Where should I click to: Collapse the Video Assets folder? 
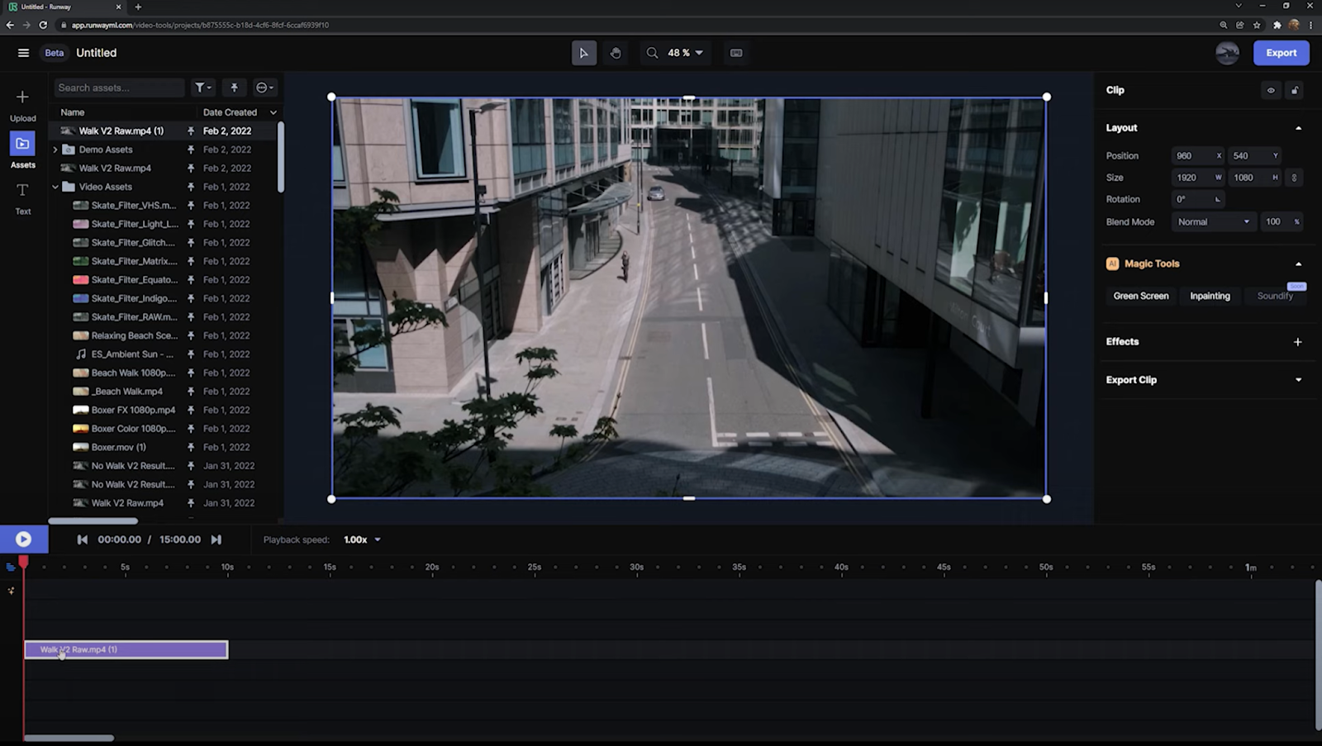[x=55, y=187]
